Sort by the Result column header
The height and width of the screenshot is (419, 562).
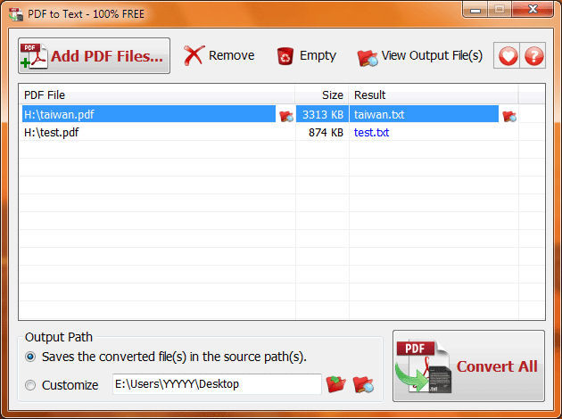(x=434, y=94)
